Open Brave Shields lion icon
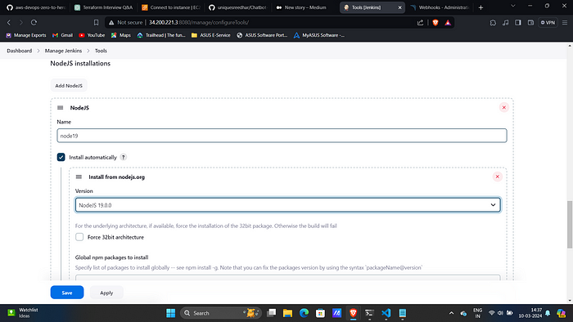This screenshot has height=322, width=573. coord(435,23)
